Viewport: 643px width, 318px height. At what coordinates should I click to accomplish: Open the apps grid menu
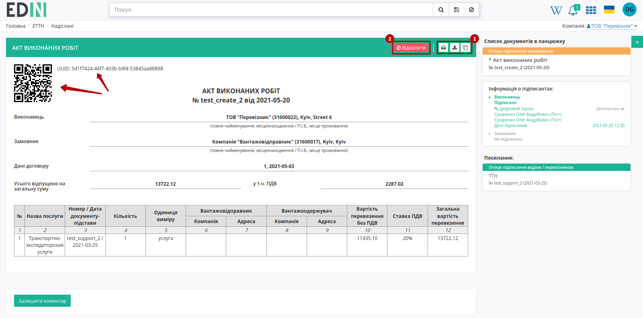point(591,10)
